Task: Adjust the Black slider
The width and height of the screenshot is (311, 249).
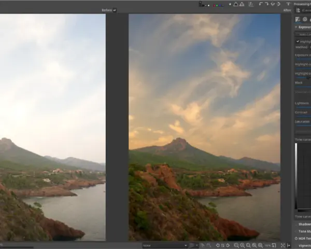Action: click(x=303, y=87)
